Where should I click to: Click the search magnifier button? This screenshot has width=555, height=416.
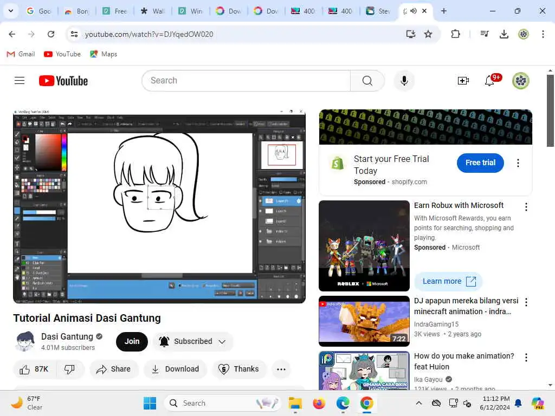coord(367,81)
